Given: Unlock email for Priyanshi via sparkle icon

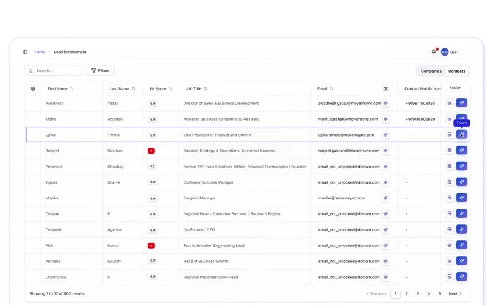Looking at the screenshot, I should [386, 167].
